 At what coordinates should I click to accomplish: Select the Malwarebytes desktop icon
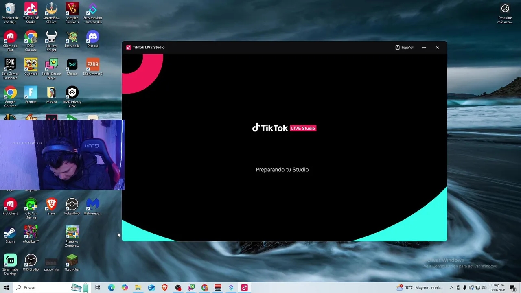pyautogui.click(x=93, y=207)
